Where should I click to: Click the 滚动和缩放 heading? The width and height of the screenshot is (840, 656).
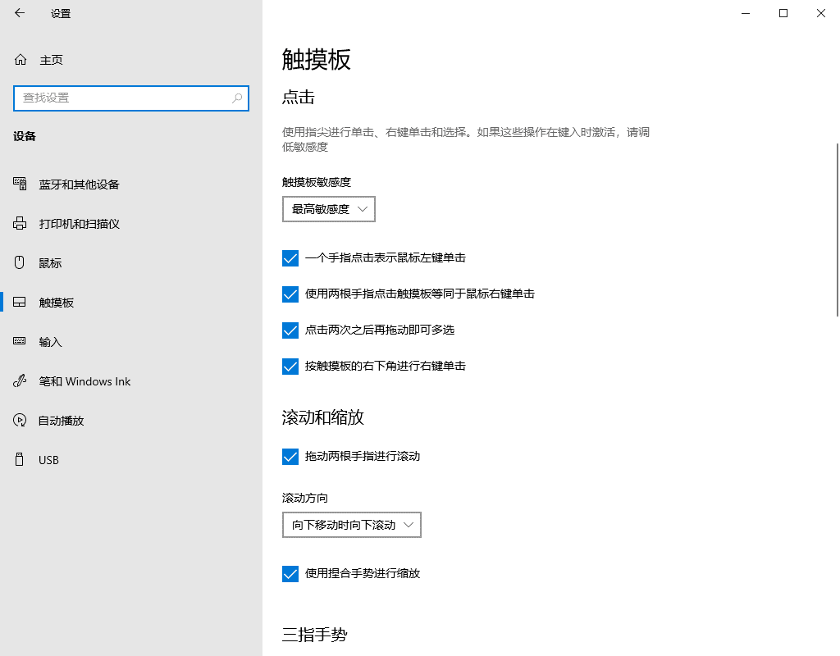[x=323, y=417]
